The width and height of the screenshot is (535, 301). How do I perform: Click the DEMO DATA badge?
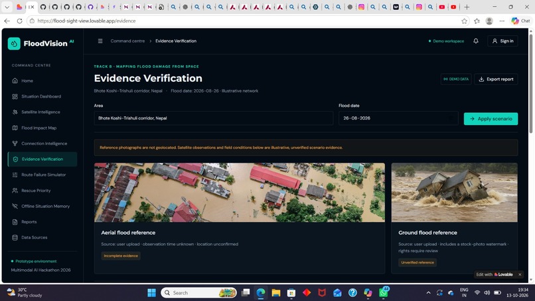pyautogui.click(x=456, y=79)
